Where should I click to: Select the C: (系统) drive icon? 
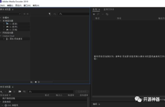coord(7,23)
